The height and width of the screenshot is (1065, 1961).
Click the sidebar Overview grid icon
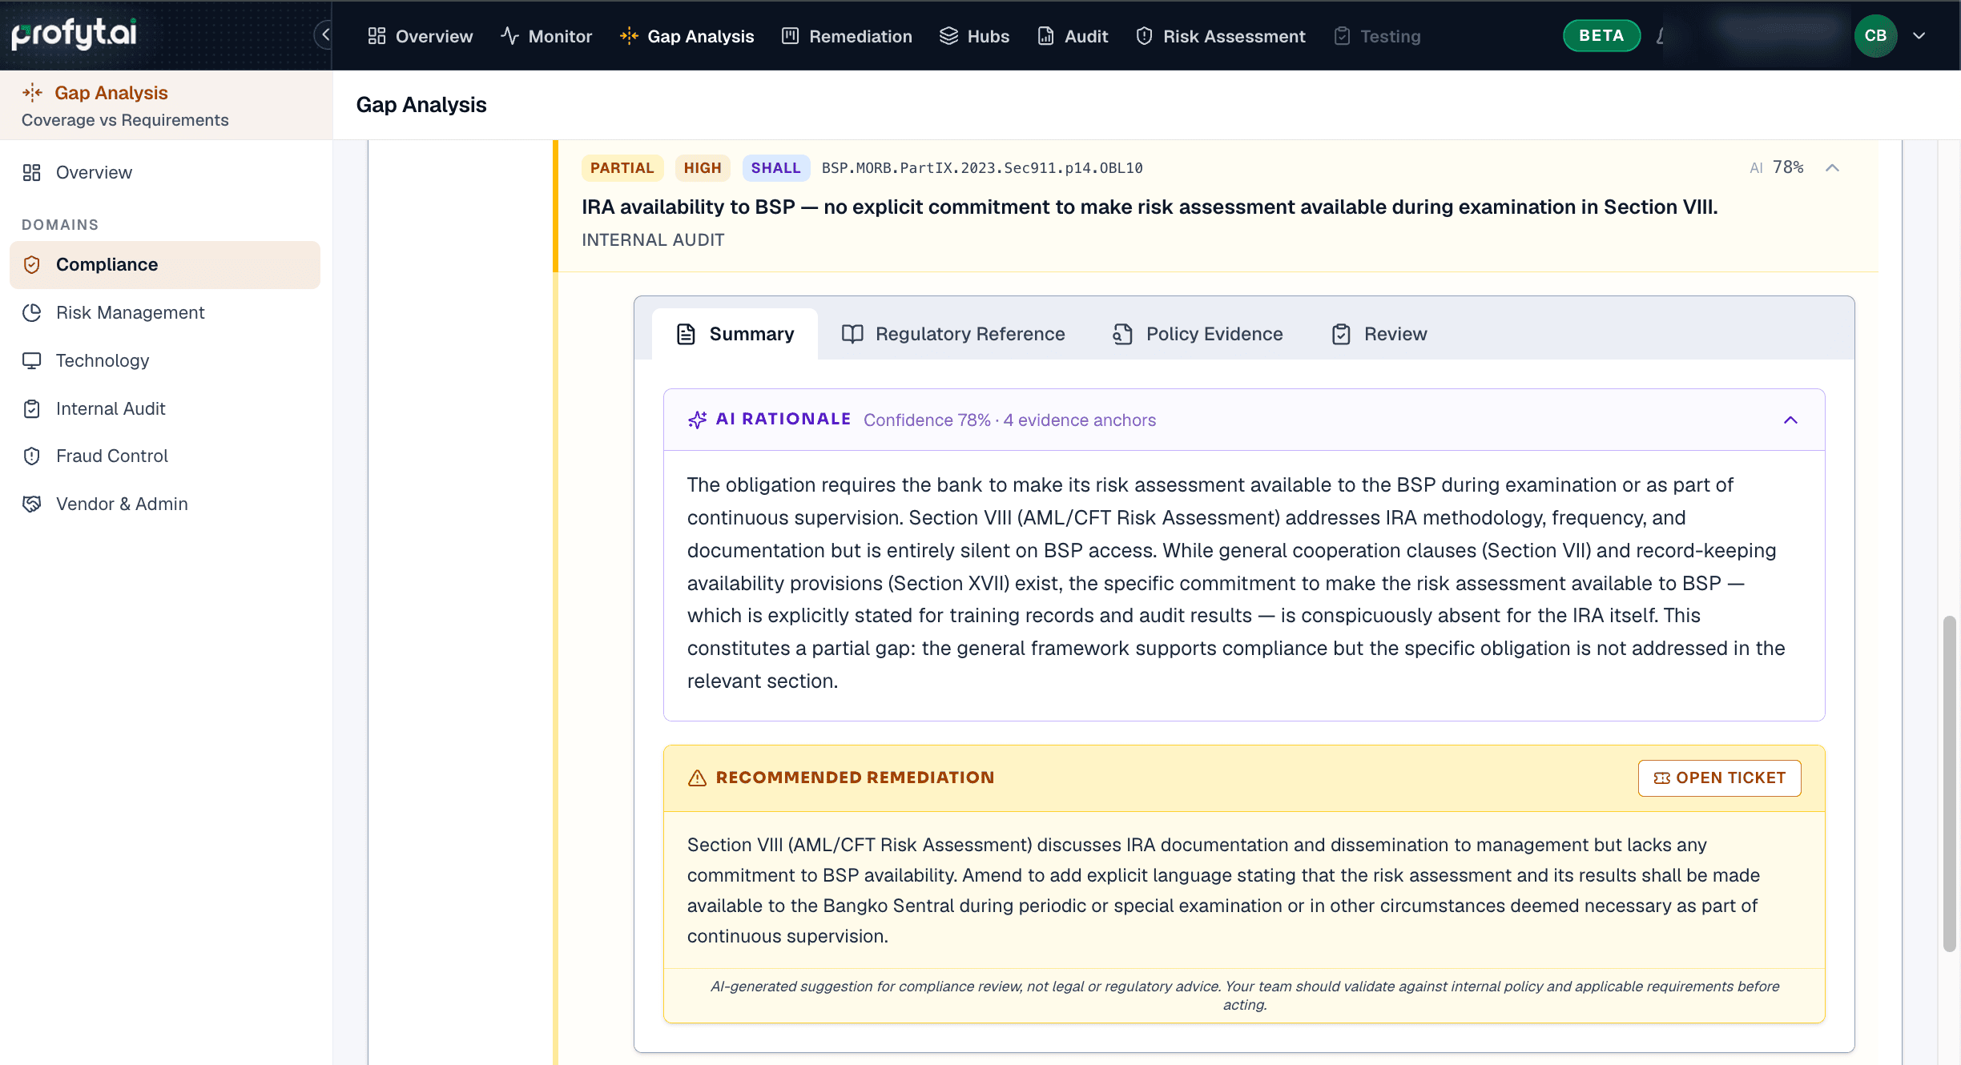click(x=31, y=173)
